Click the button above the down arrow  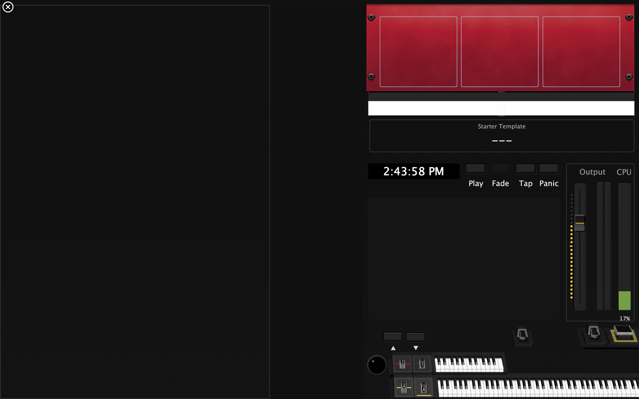click(416, 337)
